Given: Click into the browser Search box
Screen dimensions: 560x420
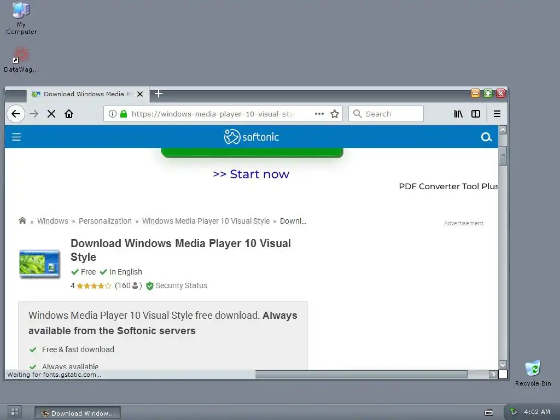Looking at the screenshot, I should (x=386, y=114).
